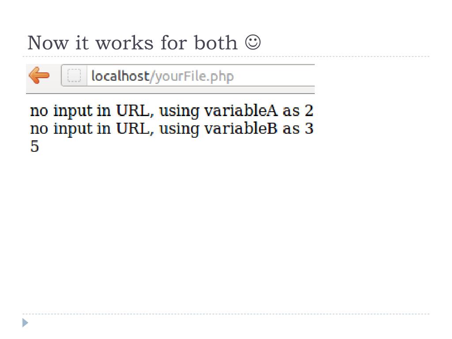The image size is (452, 339).
Task: Click the orange back arrow
Action: click(x=39, y=75)
